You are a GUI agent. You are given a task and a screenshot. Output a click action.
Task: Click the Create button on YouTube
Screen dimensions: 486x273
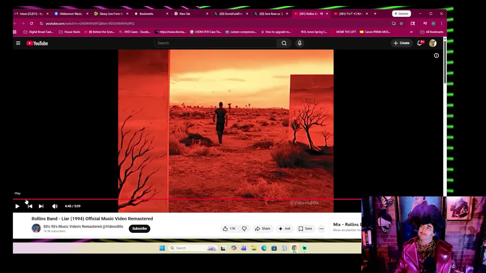401,43
